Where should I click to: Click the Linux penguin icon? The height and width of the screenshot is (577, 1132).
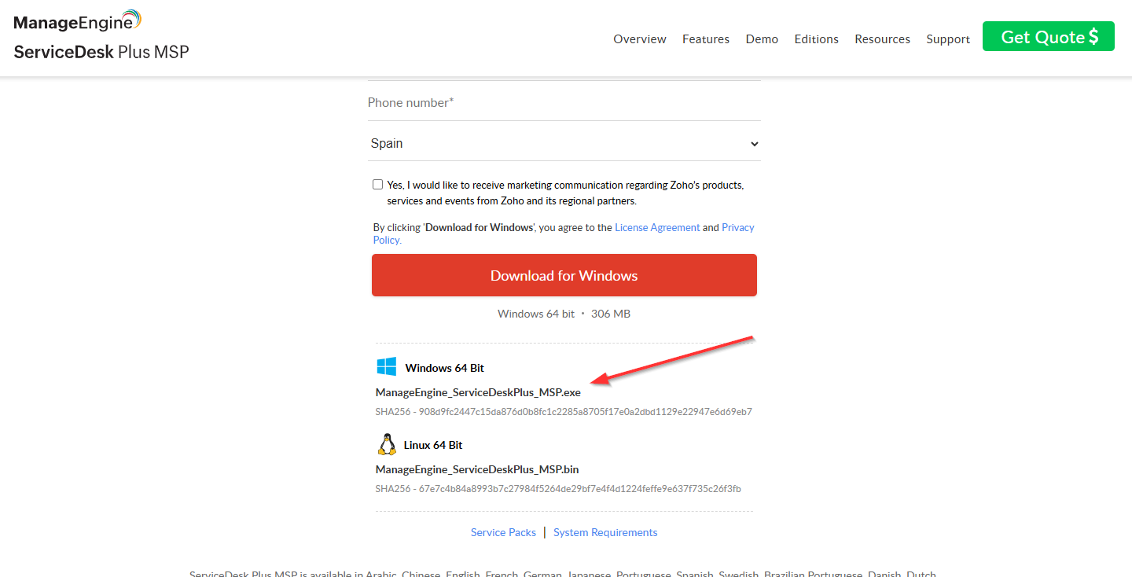point(386,445)
